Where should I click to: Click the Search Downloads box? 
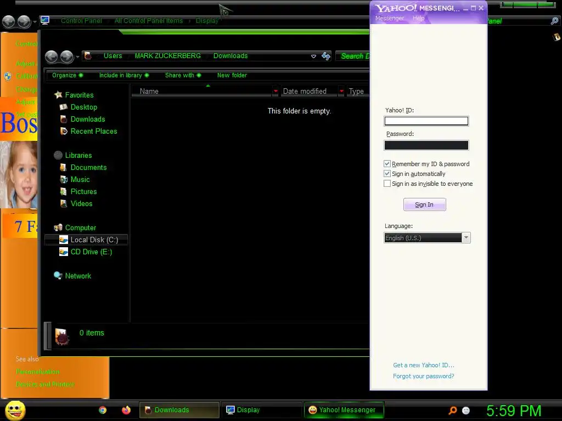pos(353,56)
